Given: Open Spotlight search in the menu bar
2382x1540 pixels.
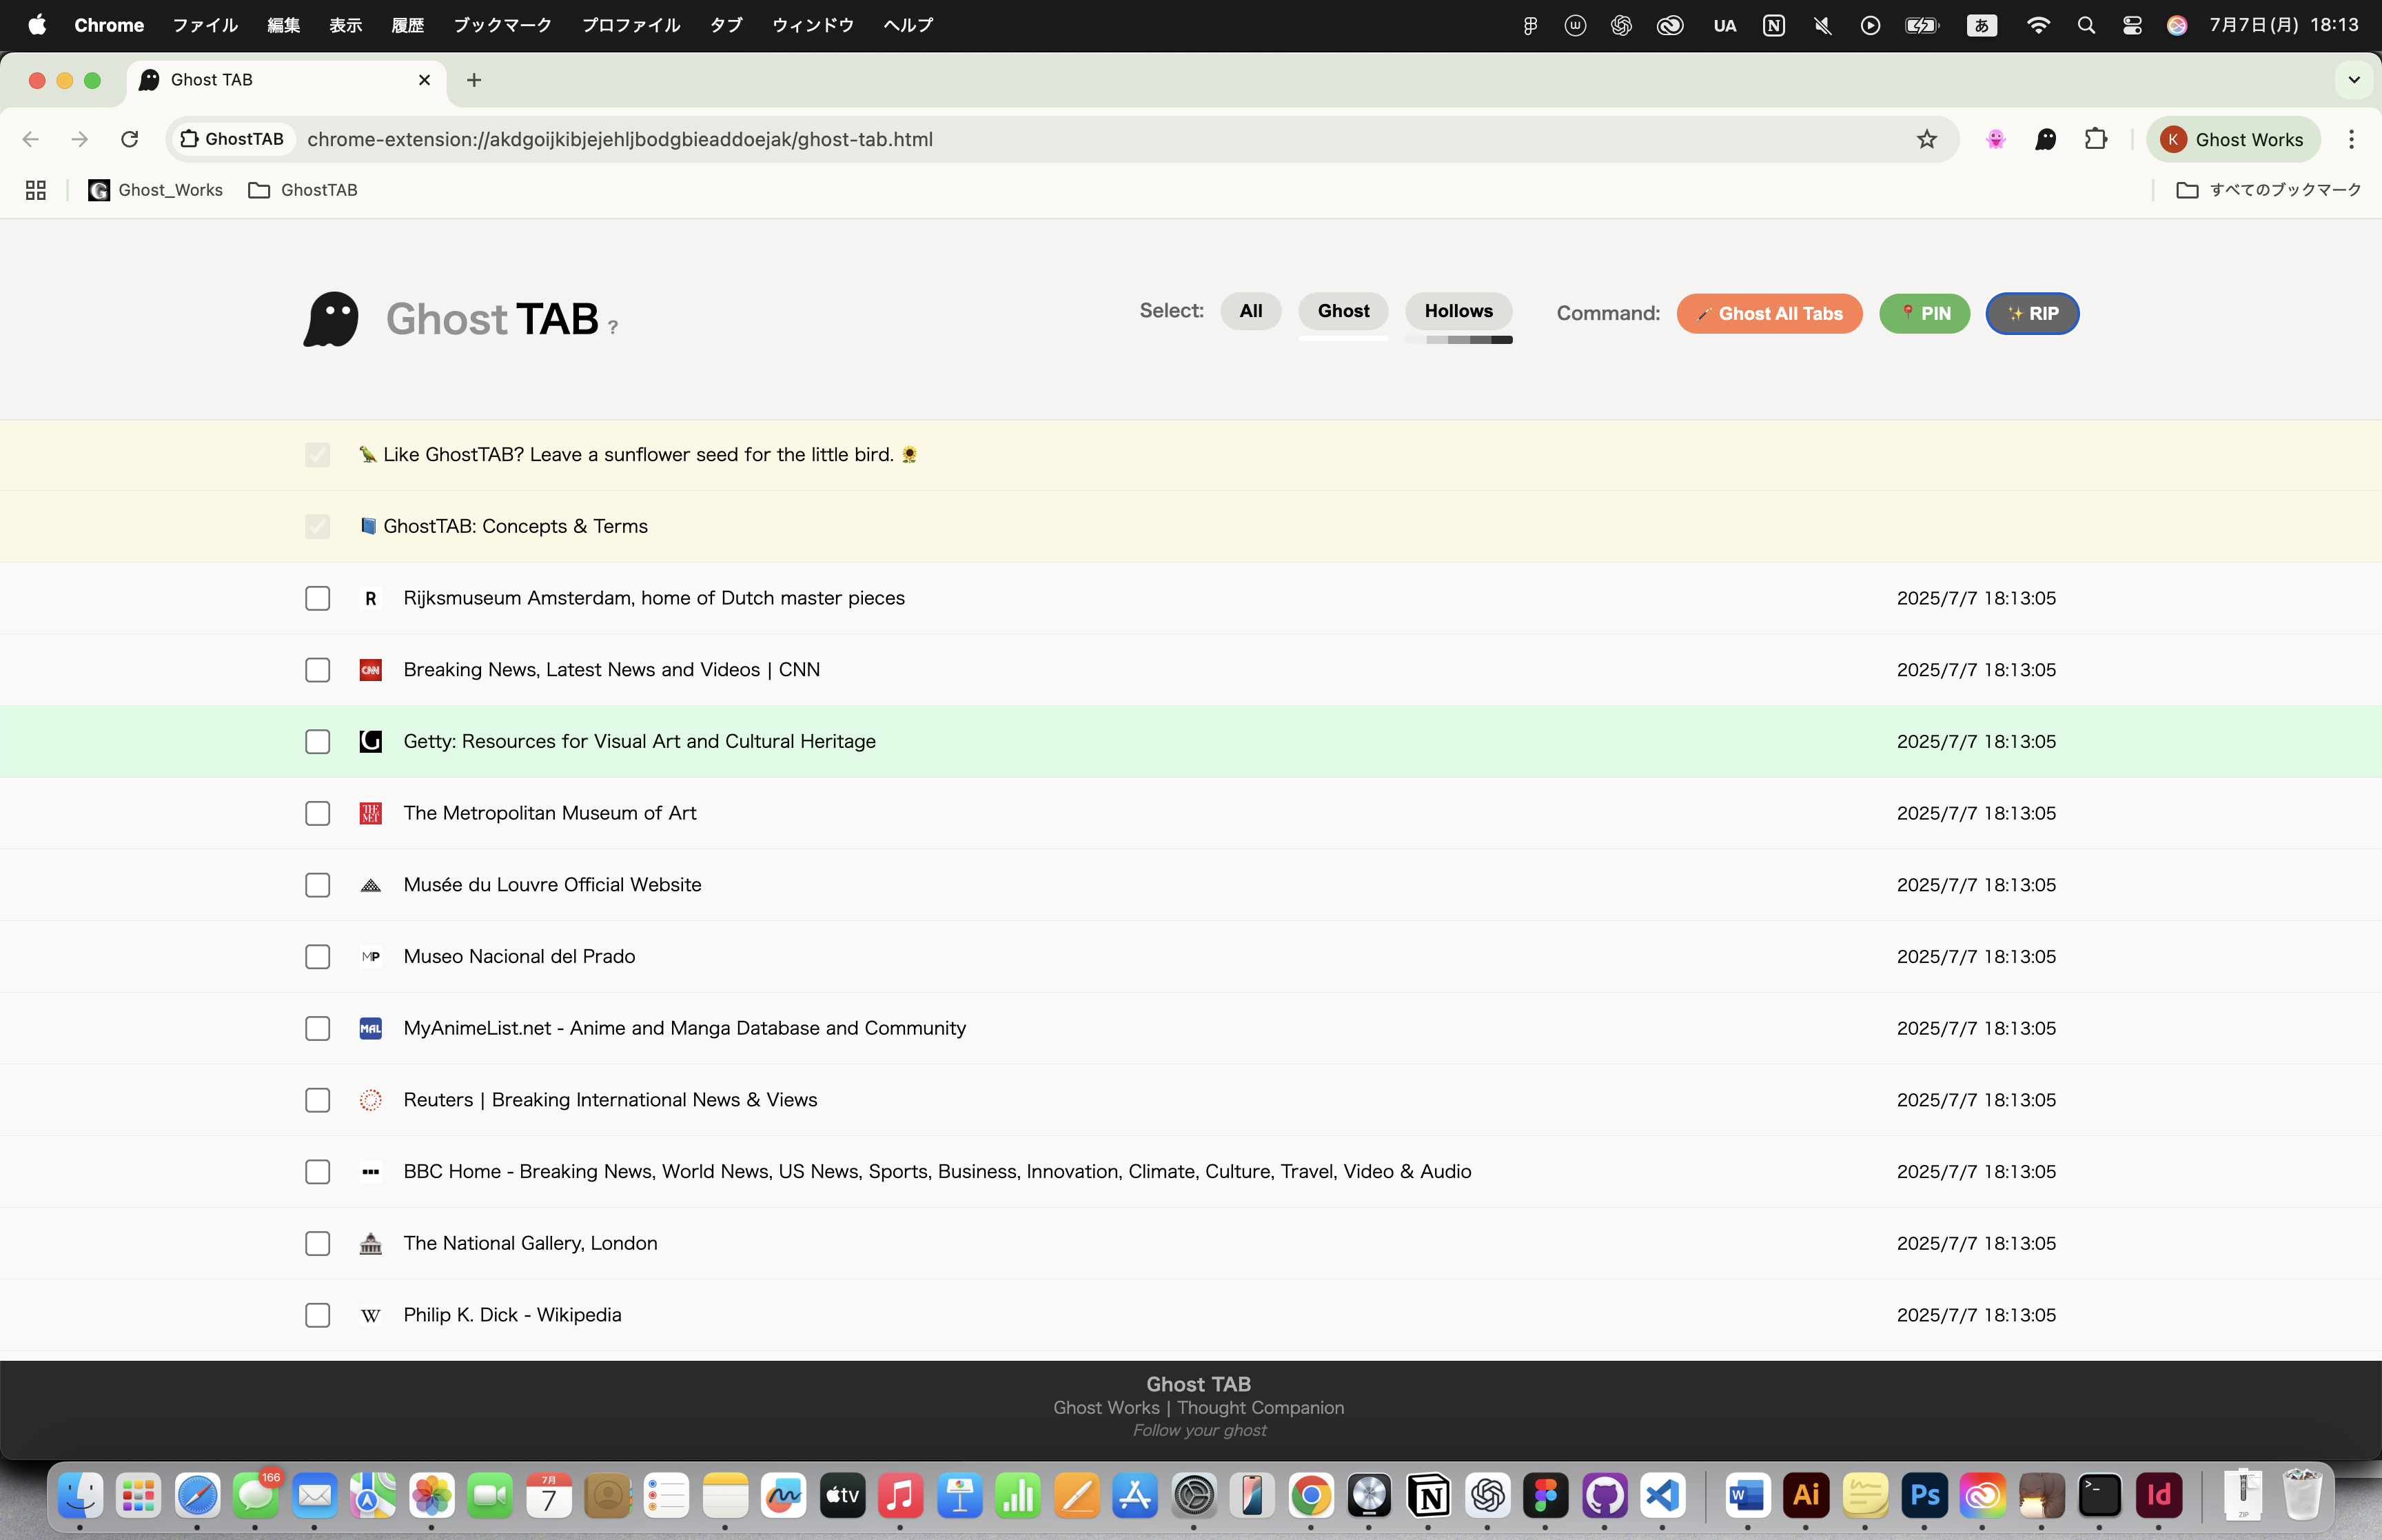Looking at the screenshot, I should point(2086,25).
